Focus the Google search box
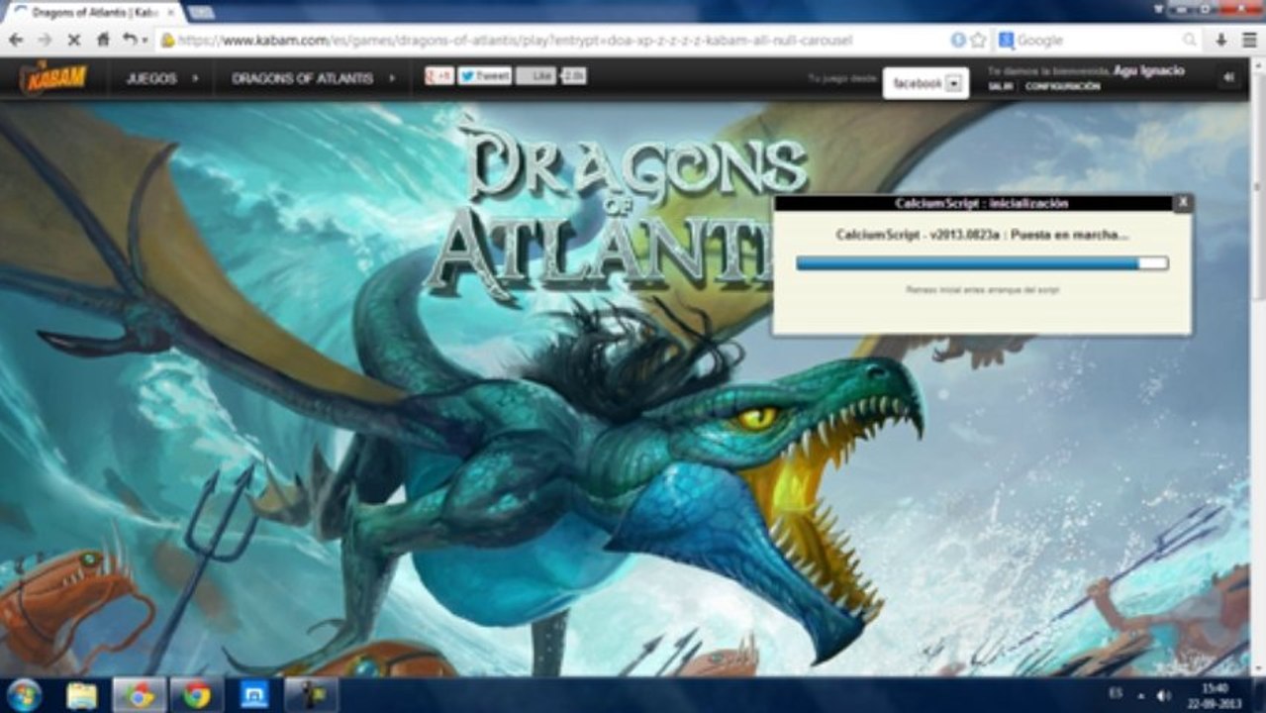 pos(1099,41)
